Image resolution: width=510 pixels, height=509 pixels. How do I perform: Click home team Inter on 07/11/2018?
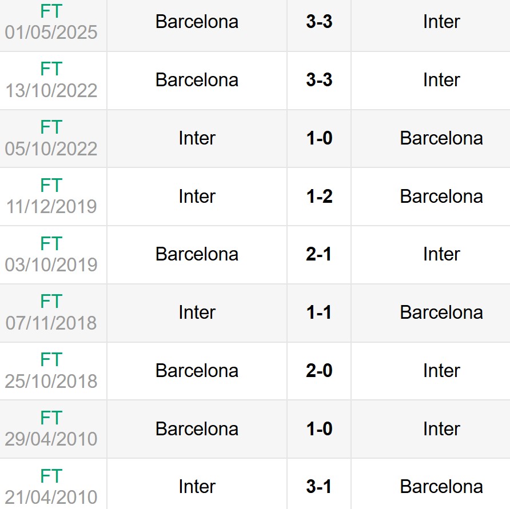pyautogui.click(x=197, y=312)
